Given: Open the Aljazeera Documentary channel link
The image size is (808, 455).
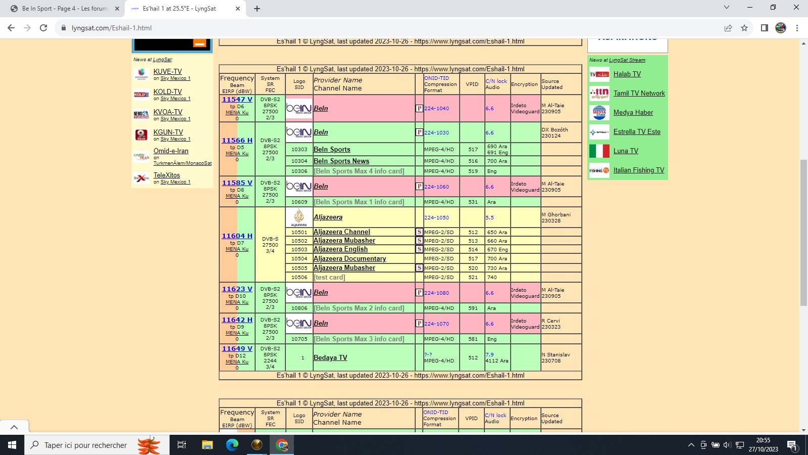Looking at the screenshot, I should click(349, 259).
